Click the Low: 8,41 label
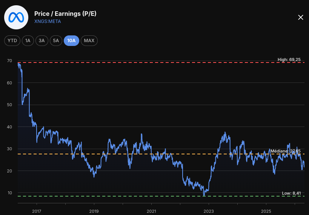 (291, 194)
